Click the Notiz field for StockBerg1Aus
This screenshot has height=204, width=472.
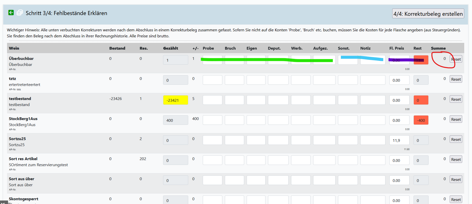[x=373, y=120]
